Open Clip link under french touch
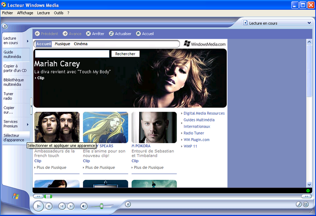 pyautogui.click(x=38, y=161)
